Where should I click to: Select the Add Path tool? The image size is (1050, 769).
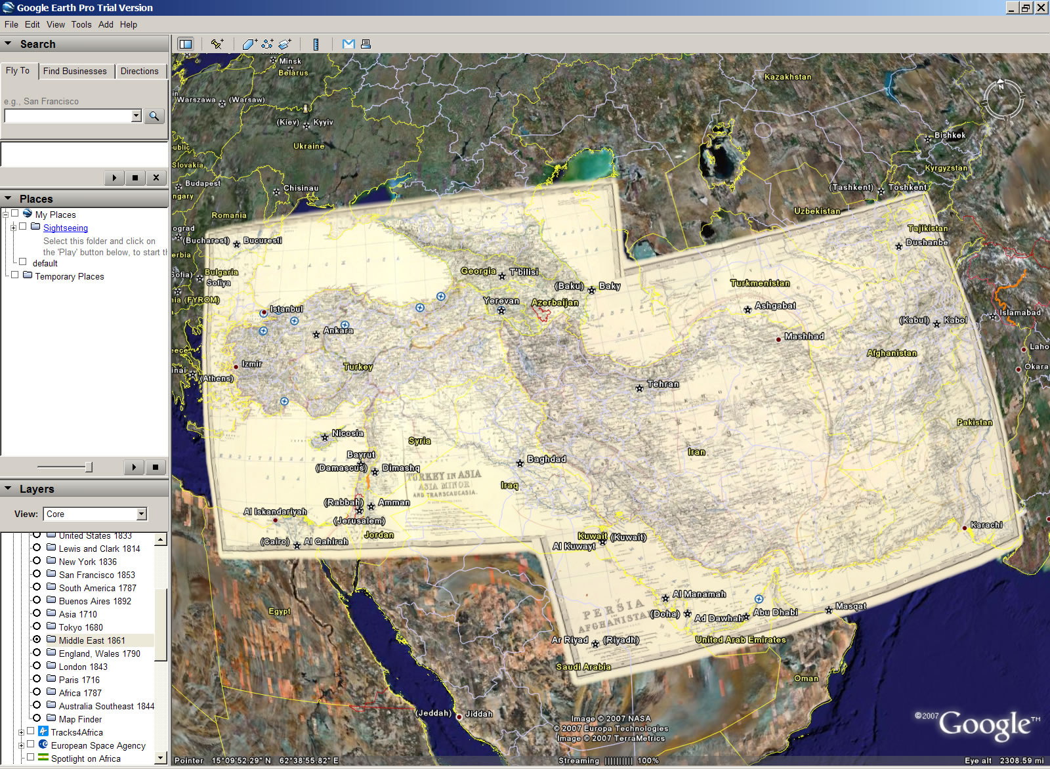(266, 43)
